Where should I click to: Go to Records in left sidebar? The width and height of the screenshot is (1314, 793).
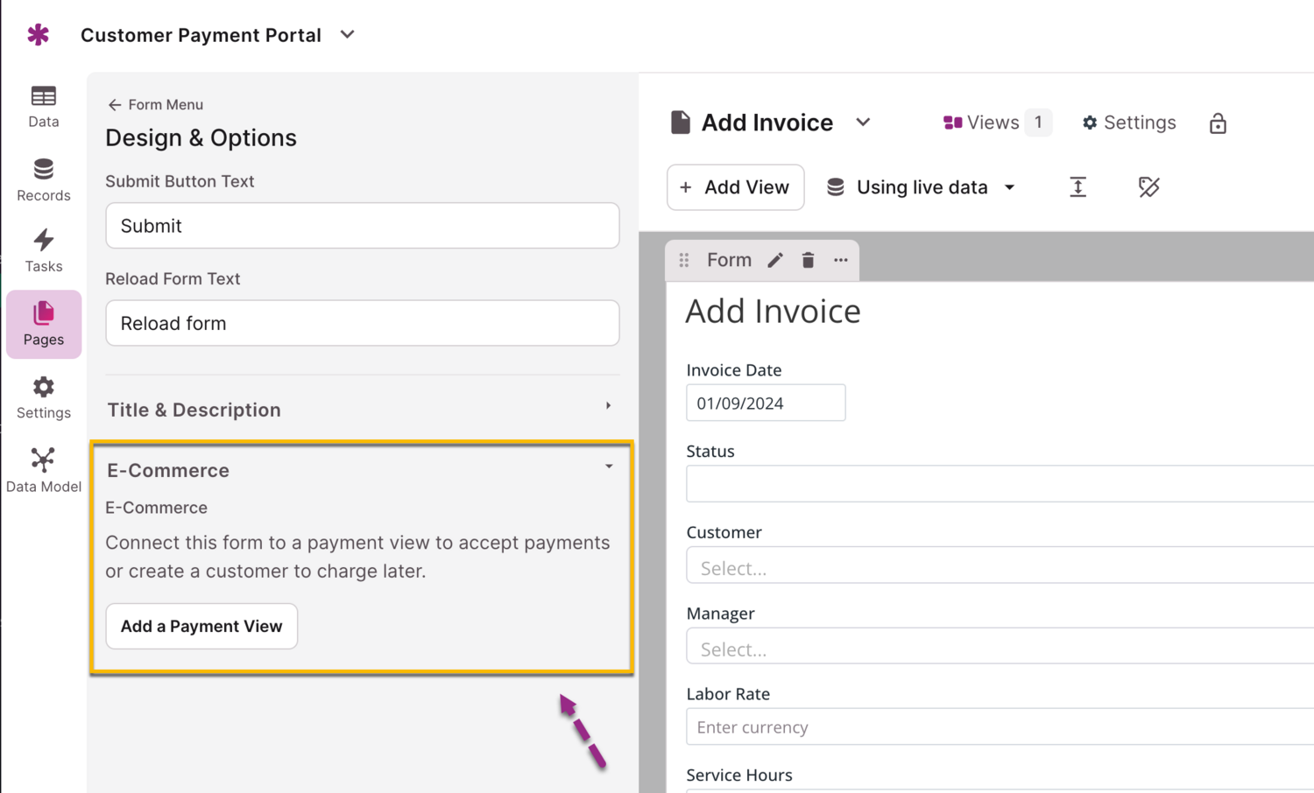click(x=43, y=179)
